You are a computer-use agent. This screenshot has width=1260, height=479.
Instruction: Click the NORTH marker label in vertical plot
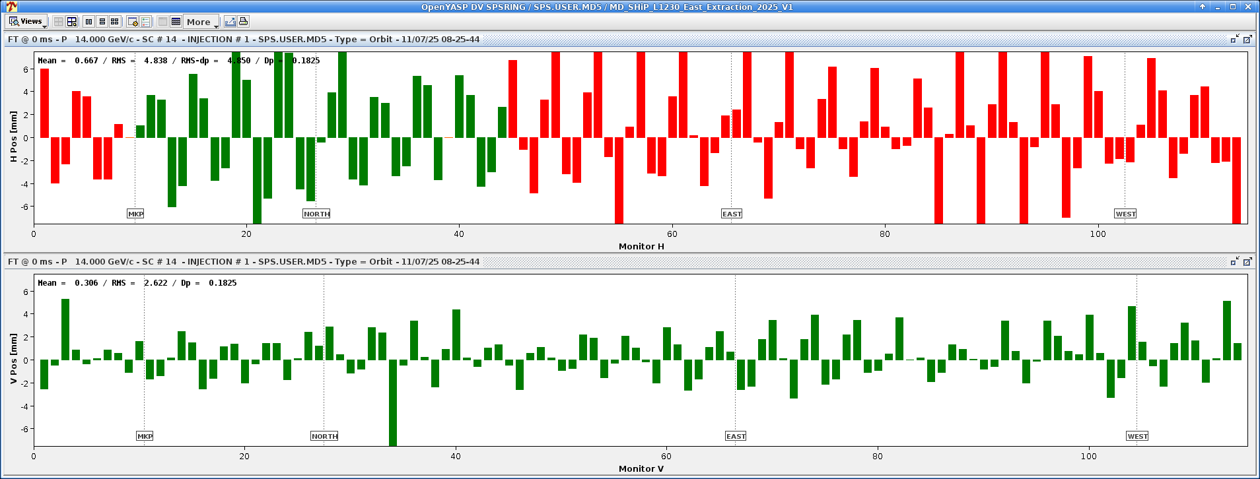click(324, 436)
